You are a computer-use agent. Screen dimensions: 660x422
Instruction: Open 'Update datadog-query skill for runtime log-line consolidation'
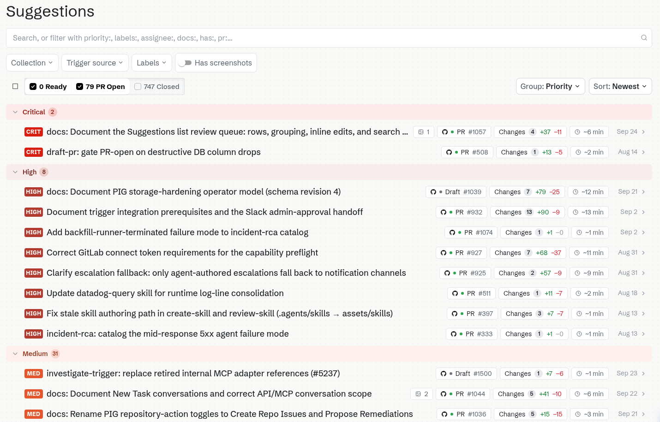(165, 293)
